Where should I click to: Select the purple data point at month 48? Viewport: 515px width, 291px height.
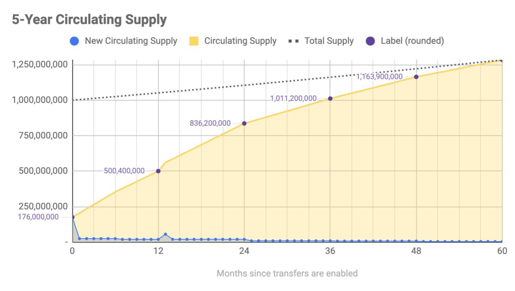416,77
